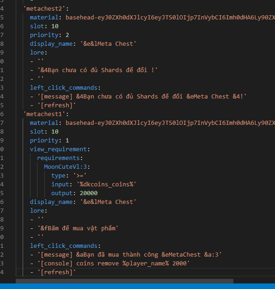Click the 'metachest2' key line

[46, 9]
